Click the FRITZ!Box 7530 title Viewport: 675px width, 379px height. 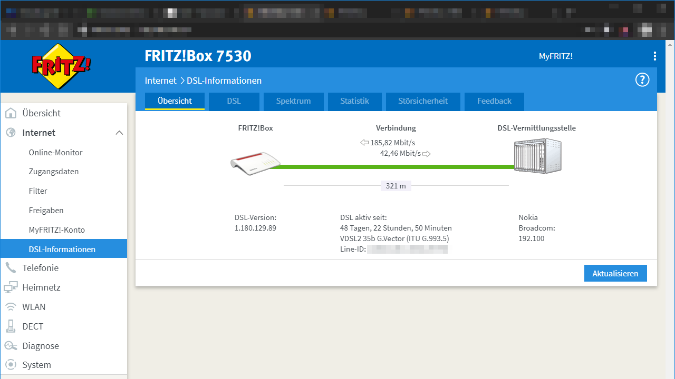point(198,56)
